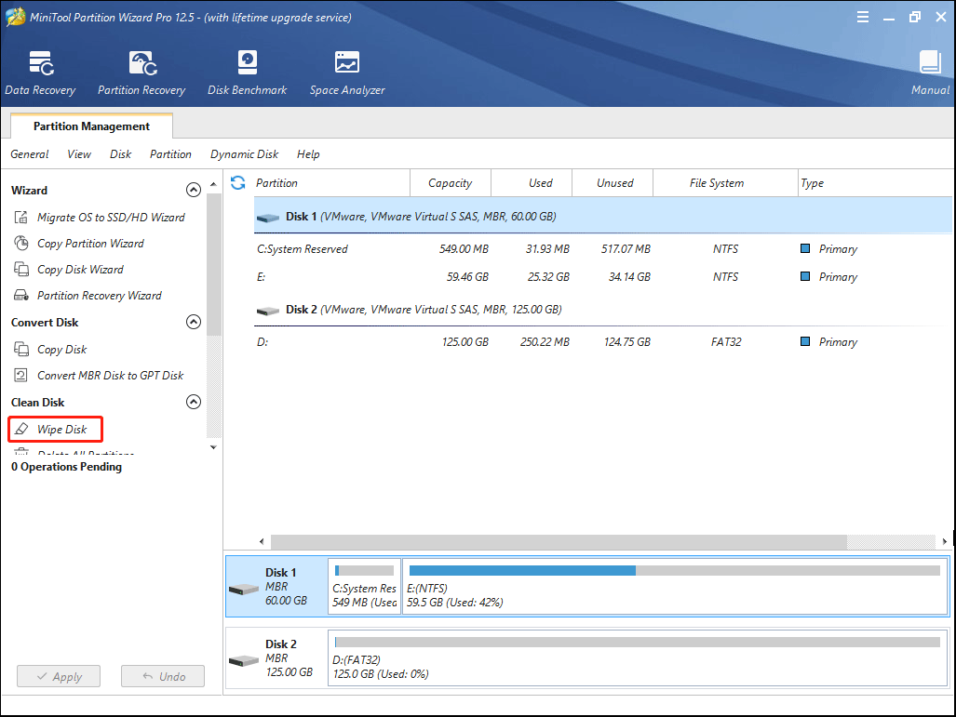Select the Copy Disk link under Convert Disk
Image resolution: width=956 pixels, height=717 pixels.
coord(61,349)
